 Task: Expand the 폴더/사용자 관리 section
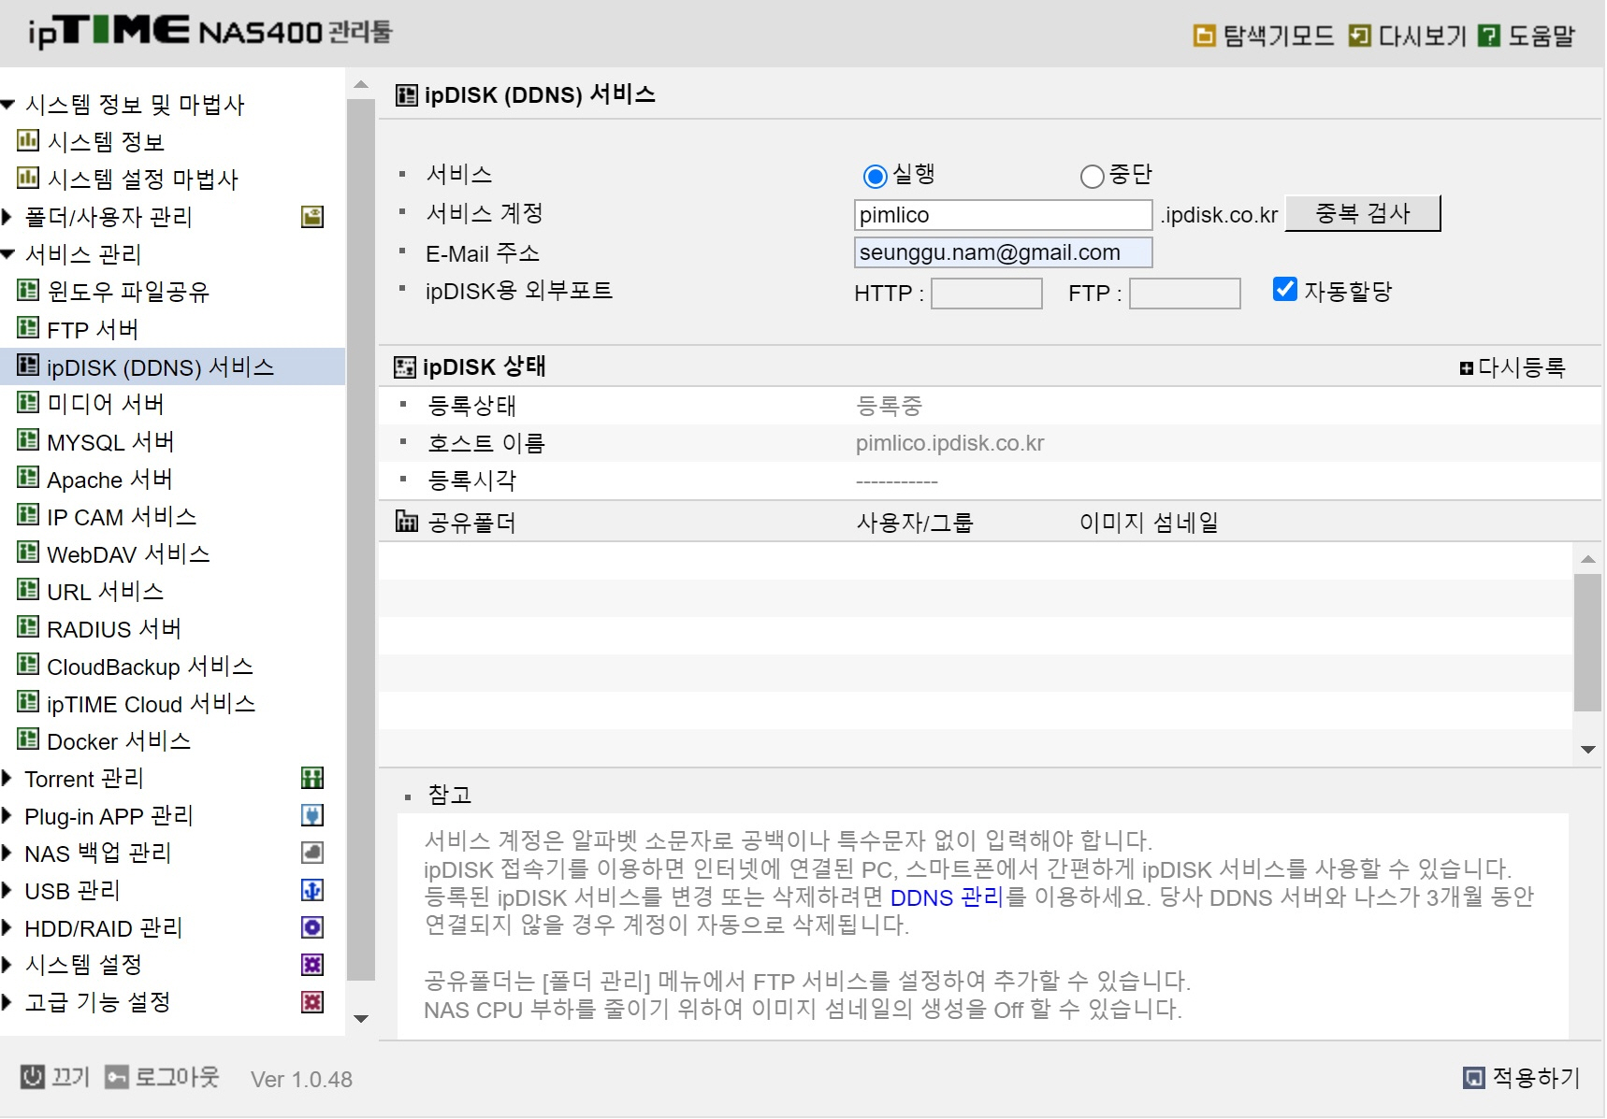[x=7, y=217]
